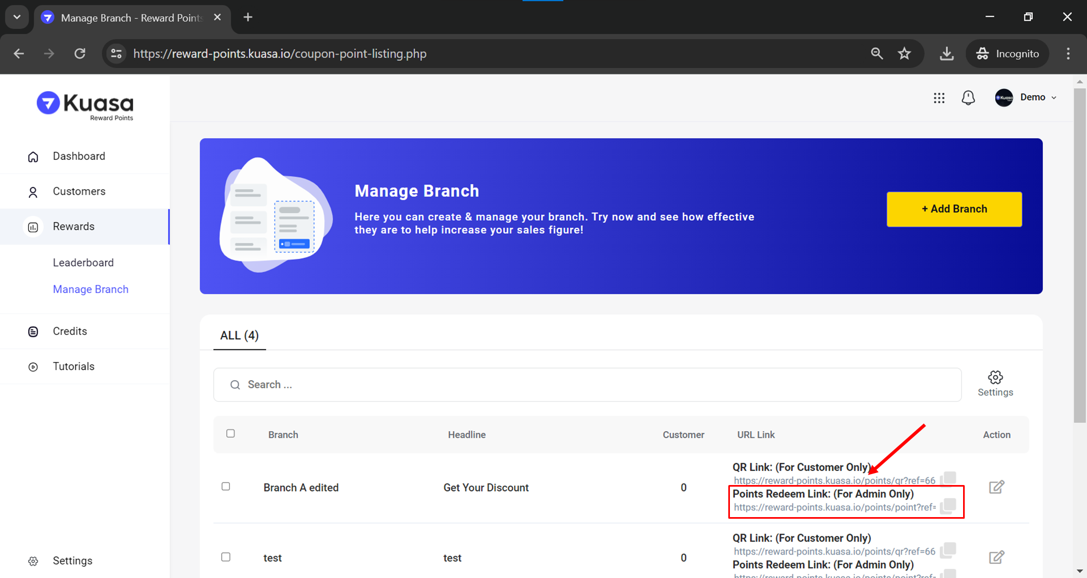Screen dimensions: 1087x578
Task: Copy Points Redeem link for Branch A edited
Action: pyautogui.click(x=948, y=506)
